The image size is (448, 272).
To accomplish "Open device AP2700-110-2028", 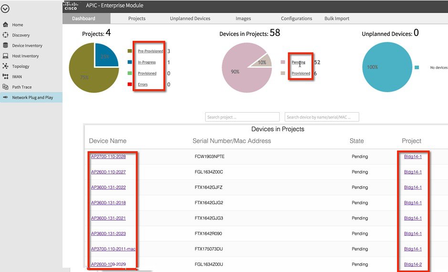I will click(108, 157).
